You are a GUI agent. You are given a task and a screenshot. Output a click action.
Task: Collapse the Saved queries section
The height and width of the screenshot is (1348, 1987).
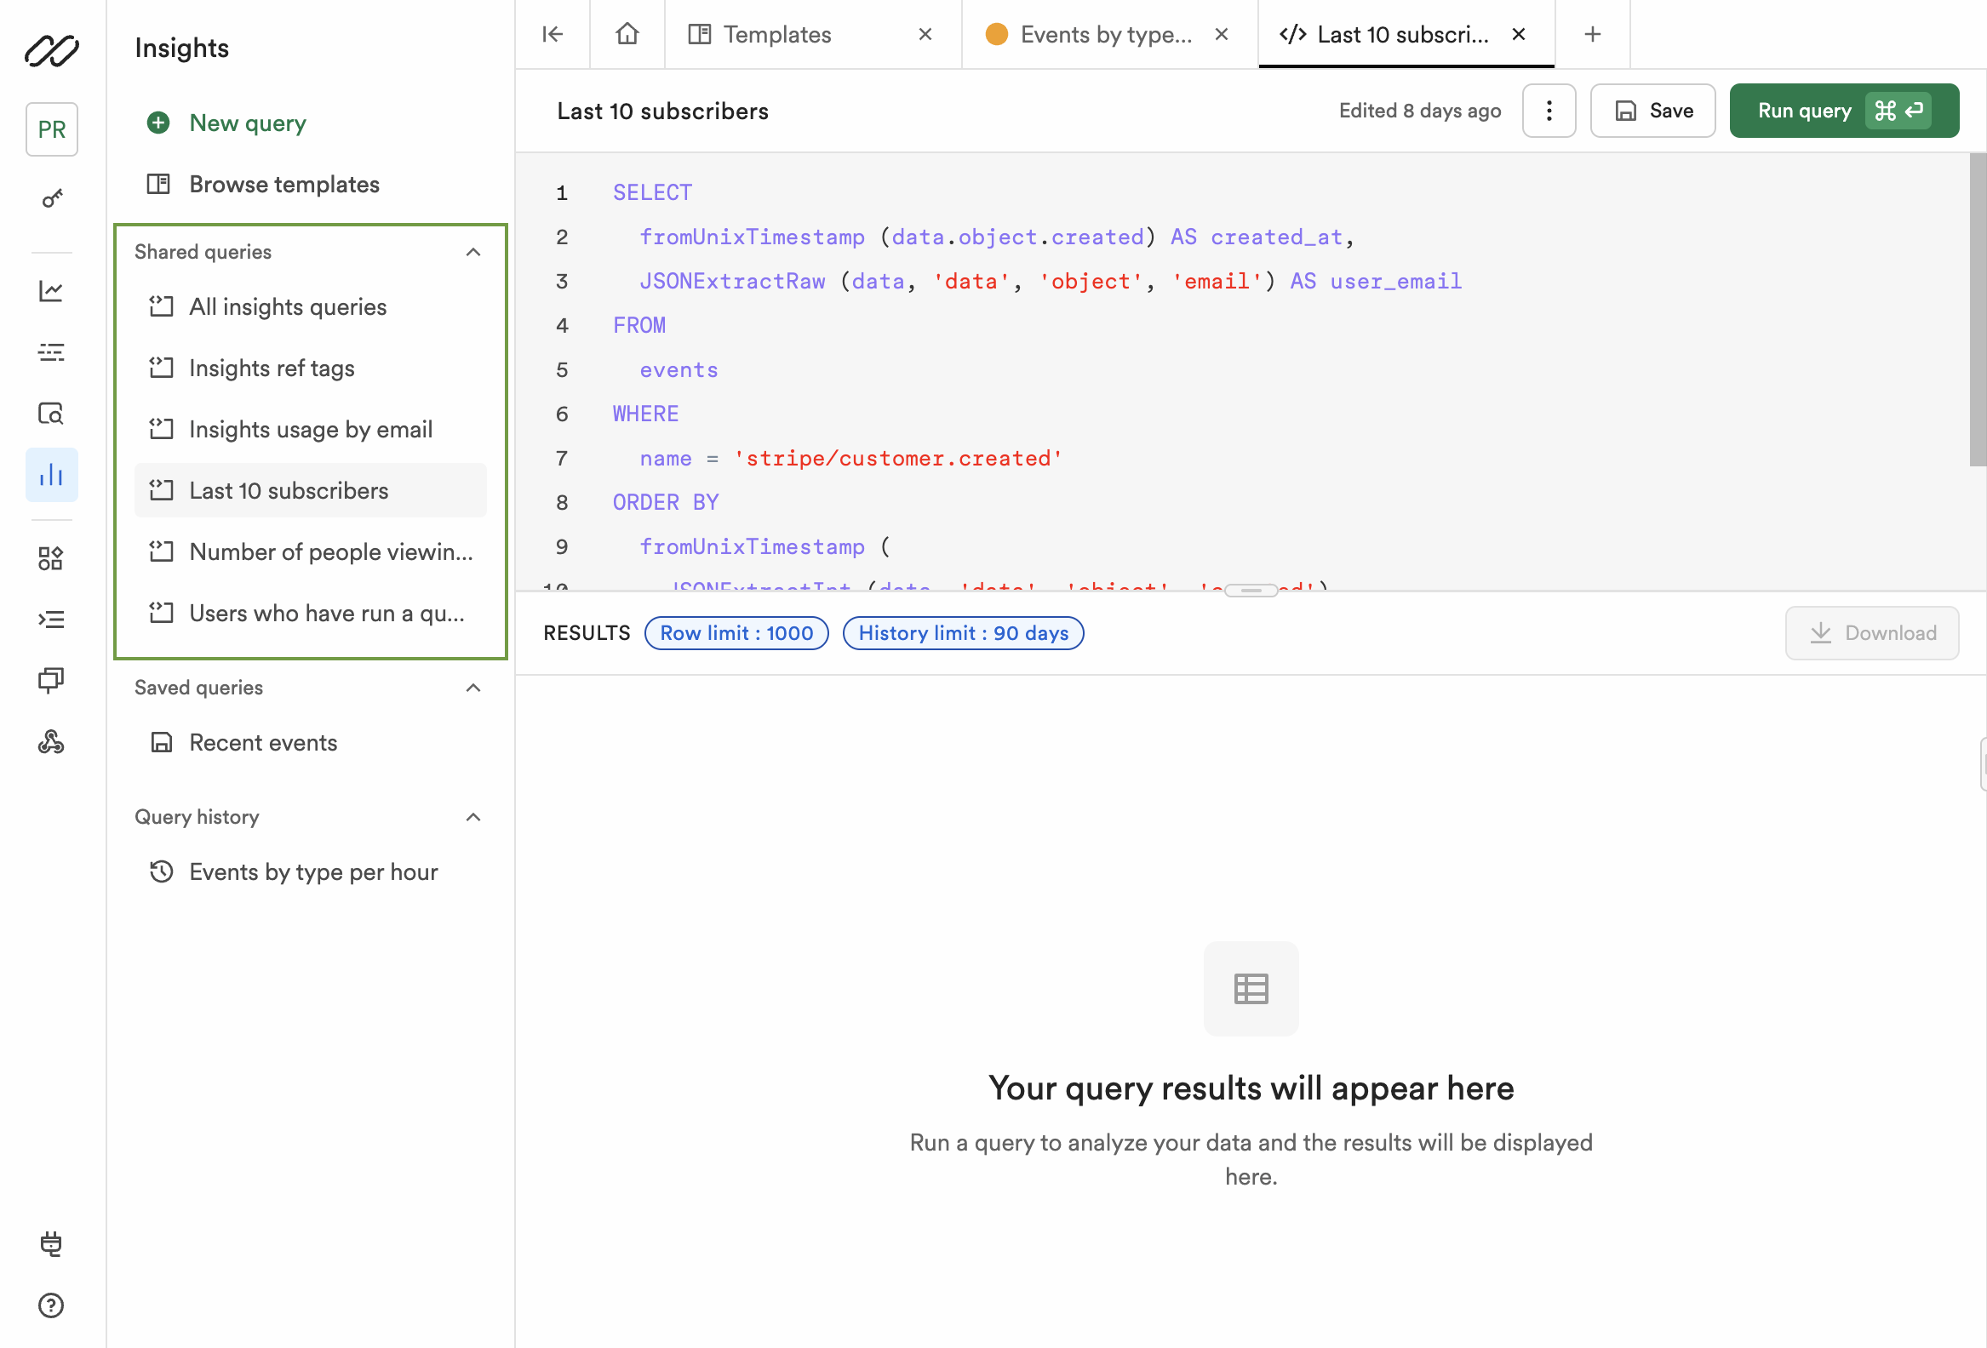(472, 688)
